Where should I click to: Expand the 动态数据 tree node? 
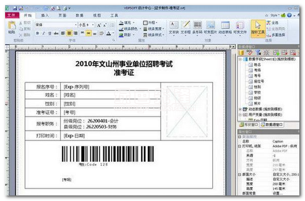click(240, 109)
